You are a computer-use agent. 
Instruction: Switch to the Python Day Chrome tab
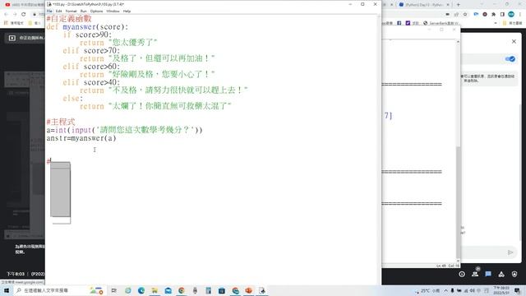(x=424, y=5)
